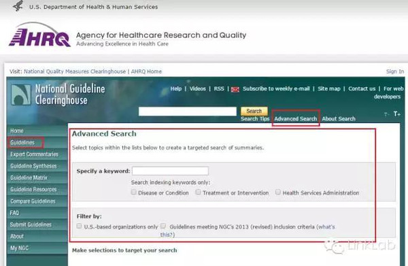Open Guideline Resources in sidebar
This screenshot has width=408, height=266.
(x=37, y=190)
